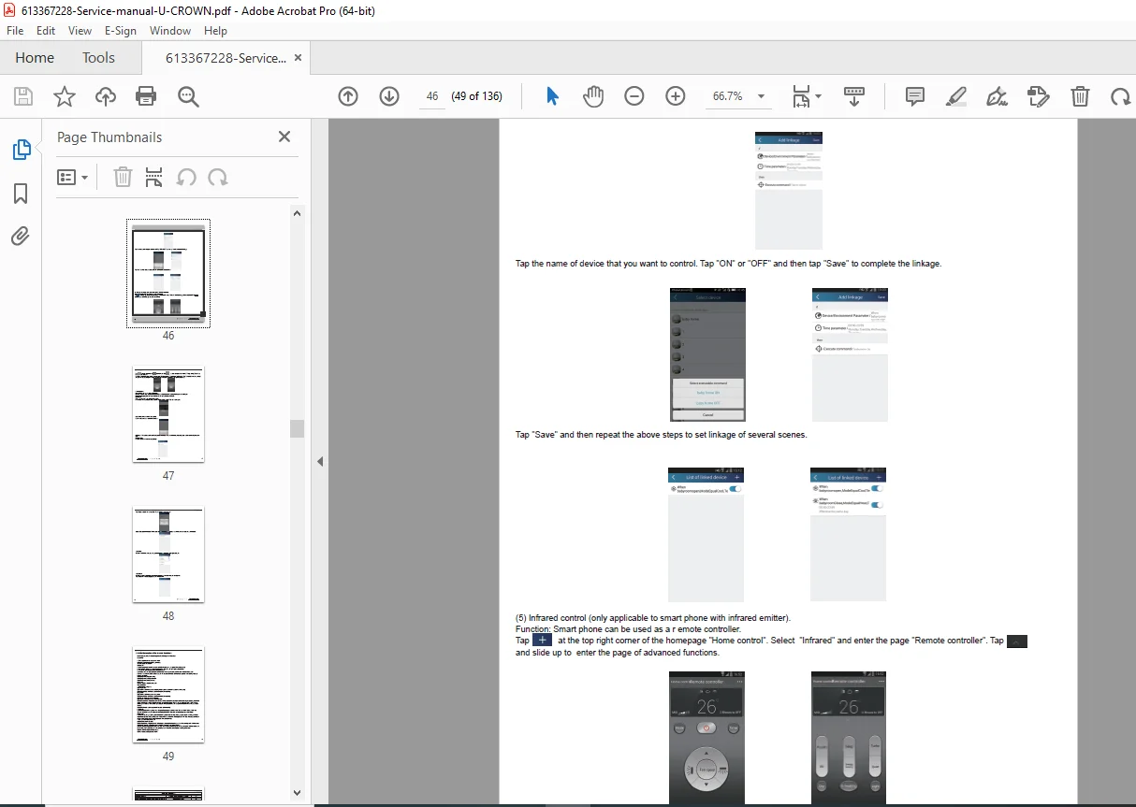Select page 46 thumbnail
This screenshot has width=1136, height=807.
168,273
